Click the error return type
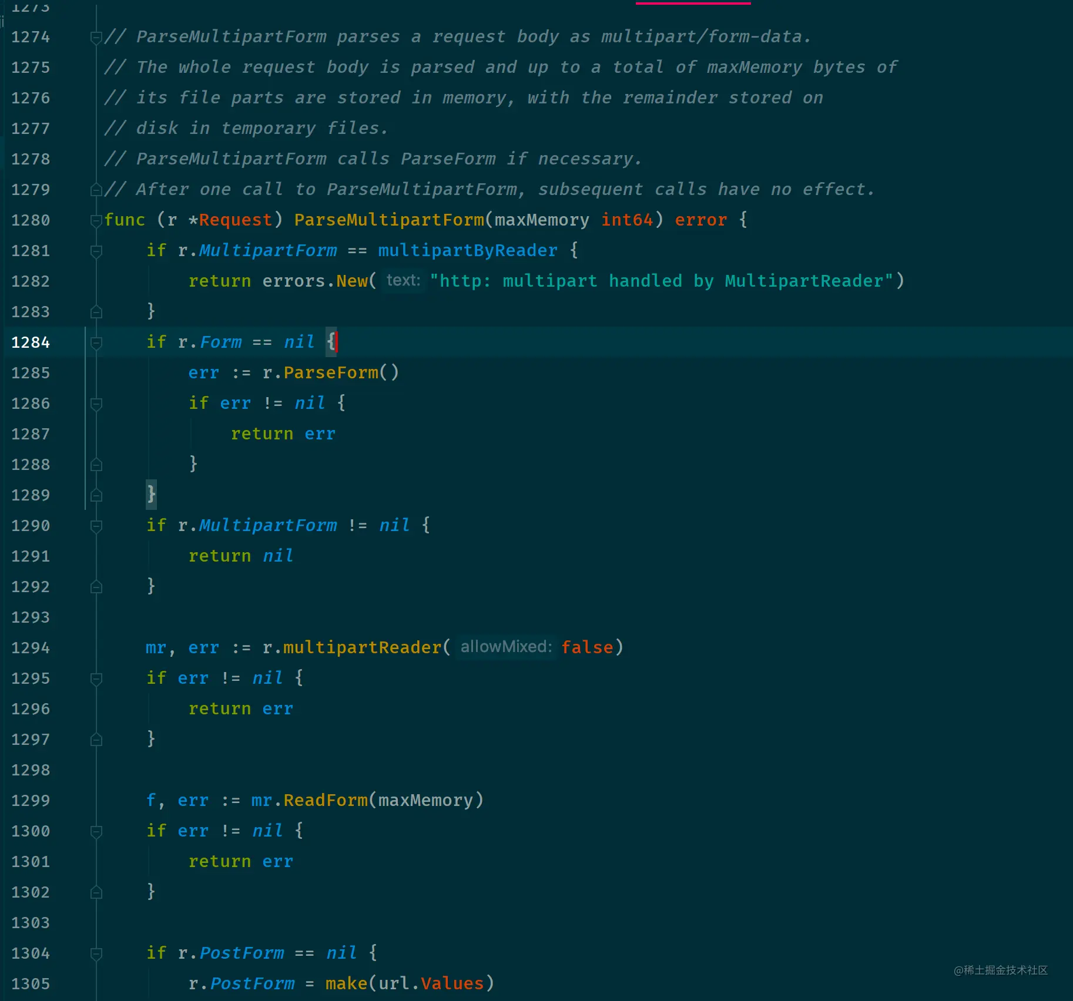The height and width of the screenshot is (1001, 1073). click(x=701, y=220)
